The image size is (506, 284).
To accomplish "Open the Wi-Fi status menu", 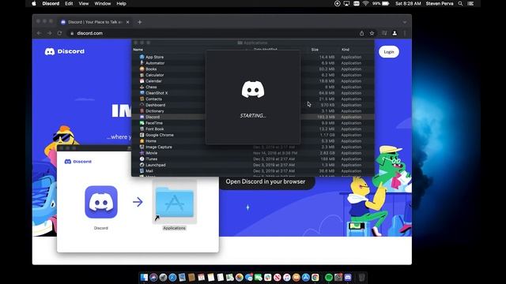I will click(365, 3).
